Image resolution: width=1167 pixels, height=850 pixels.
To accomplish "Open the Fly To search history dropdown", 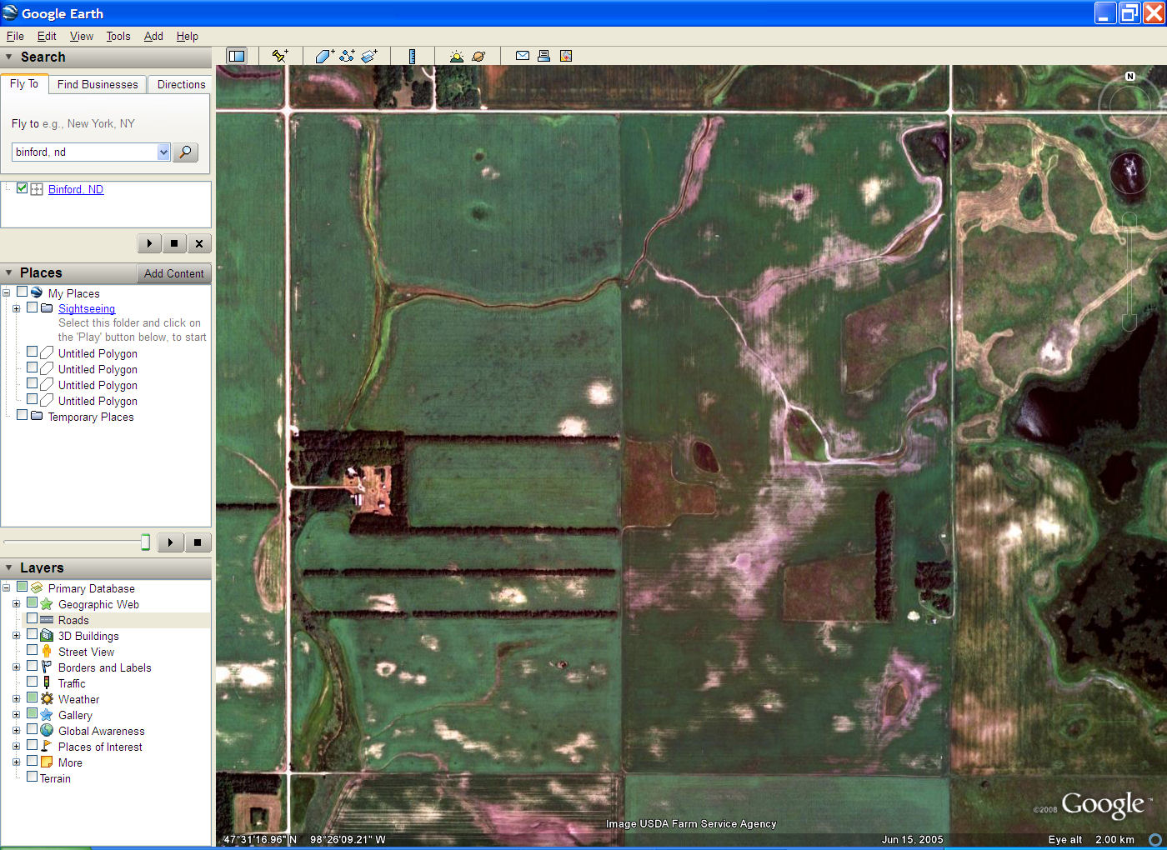I will (x=163, y=152).
